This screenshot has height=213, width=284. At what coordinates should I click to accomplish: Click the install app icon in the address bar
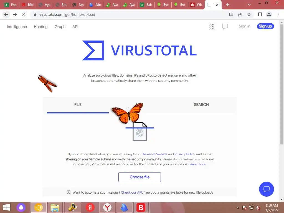point(231,14)
